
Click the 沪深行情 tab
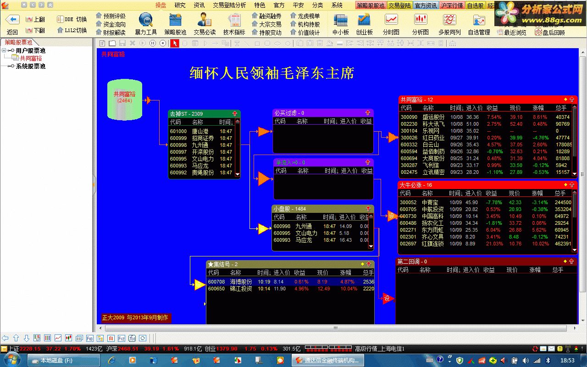tap(452, 6)
